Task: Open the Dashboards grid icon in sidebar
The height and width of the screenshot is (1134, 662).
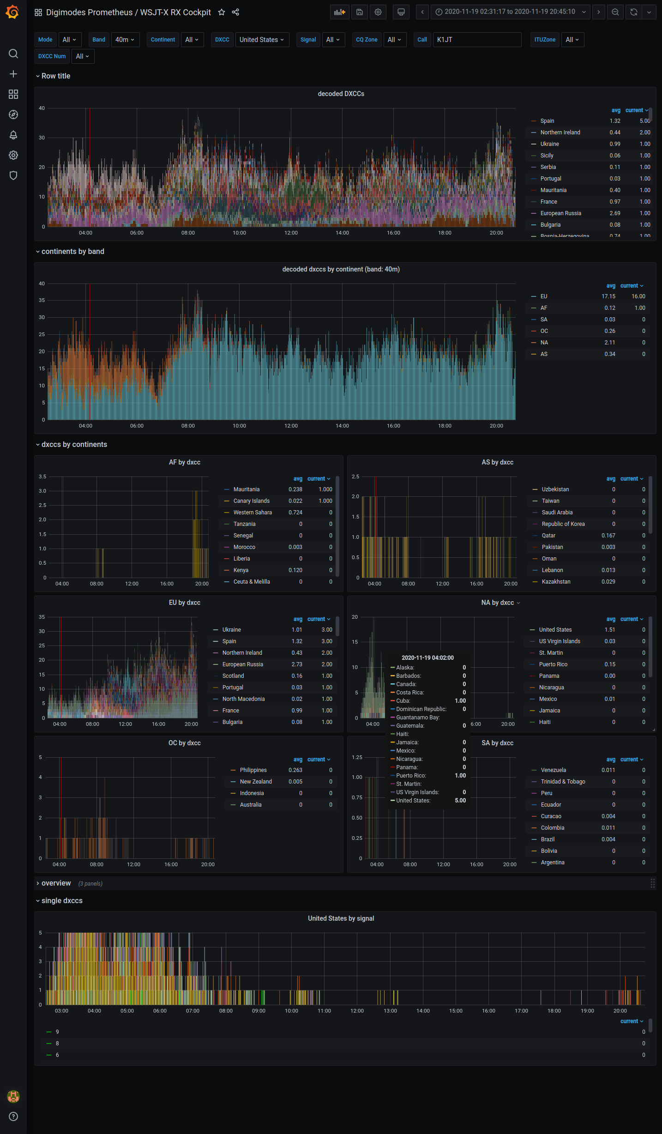Action: point(13,94)
